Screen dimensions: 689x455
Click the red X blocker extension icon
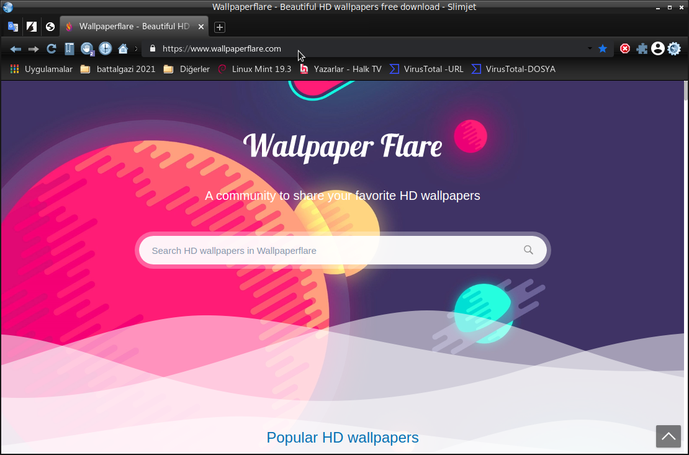click(625, 49)
